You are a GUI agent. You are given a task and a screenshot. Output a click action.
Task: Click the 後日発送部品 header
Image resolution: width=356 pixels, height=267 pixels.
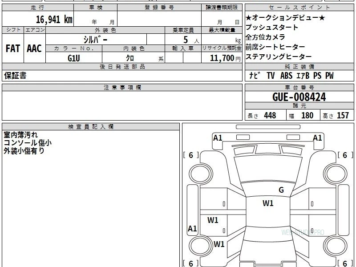pos(122,66)
